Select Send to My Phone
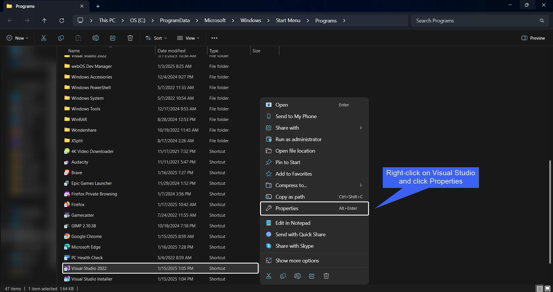The height and width of the screenshot is (292, 553). (315, 116)
